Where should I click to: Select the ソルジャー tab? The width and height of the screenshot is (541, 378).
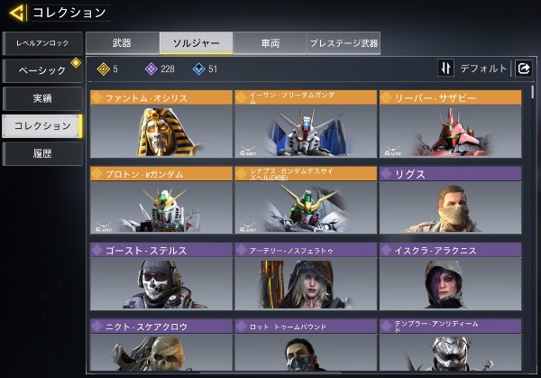coord(196,43)
